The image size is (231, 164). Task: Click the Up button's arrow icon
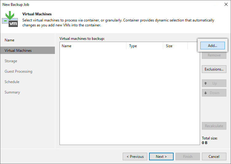(x=206, y=83)
